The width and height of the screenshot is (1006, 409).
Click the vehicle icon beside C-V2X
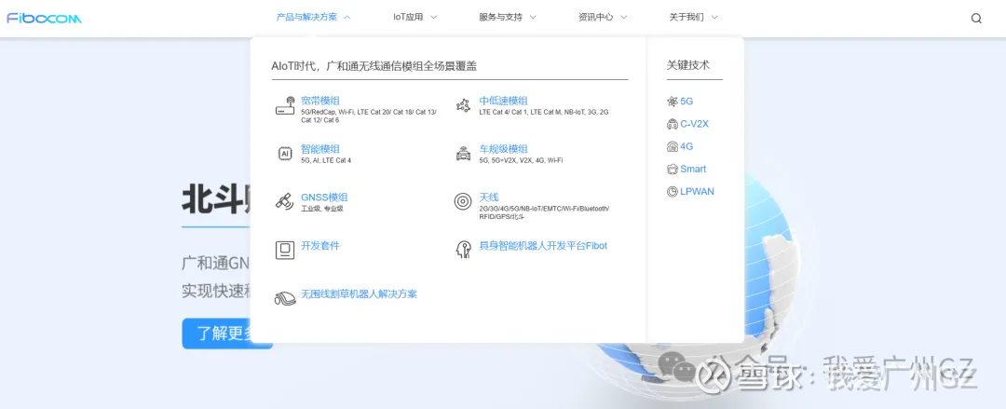pos(673,124)
